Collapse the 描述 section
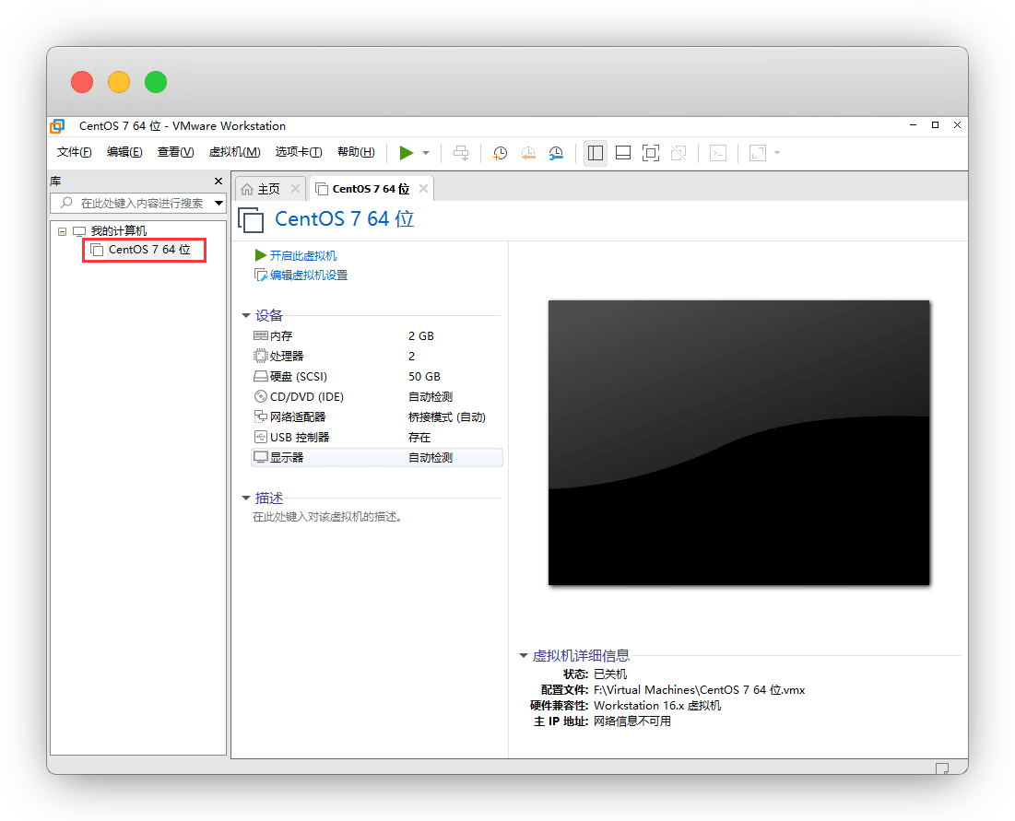Screen dimensions: 1015x821 tap(246, 498)
